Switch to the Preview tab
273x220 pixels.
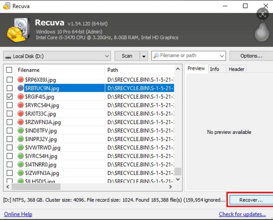click(x=196, y=68)
